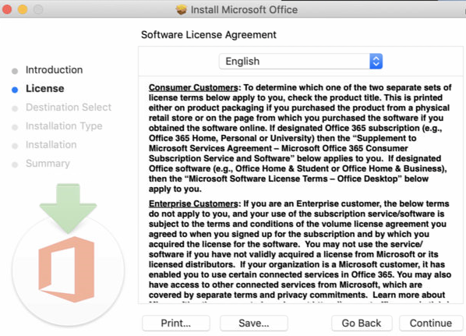This screenshot has height=336, width=466.
Task: Click the Introduction step bullet dot
Action: click(x=15, y=71)
